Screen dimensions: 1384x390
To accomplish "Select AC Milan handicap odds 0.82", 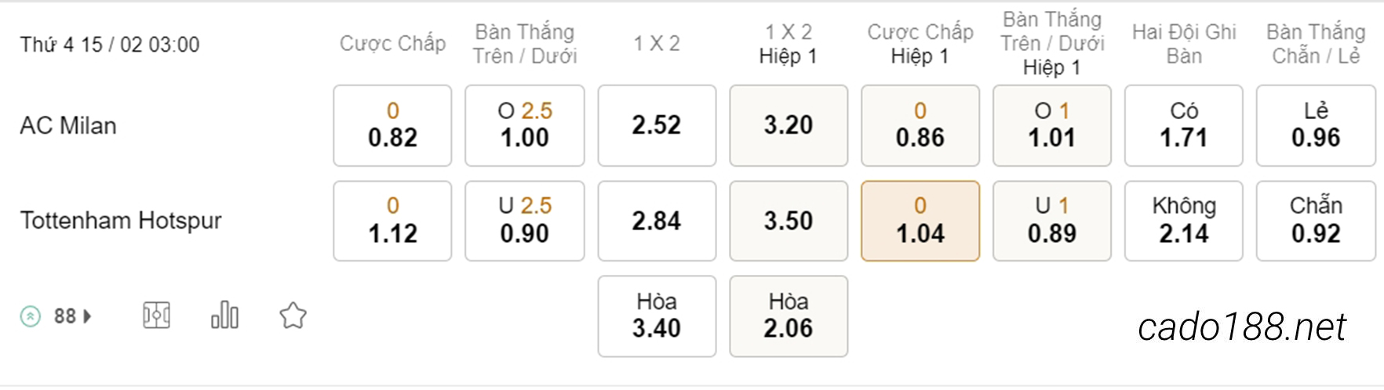I will tap(392, 125).
